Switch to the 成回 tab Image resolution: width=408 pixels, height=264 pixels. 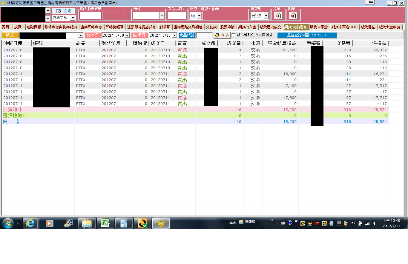[x=18, y=27]
